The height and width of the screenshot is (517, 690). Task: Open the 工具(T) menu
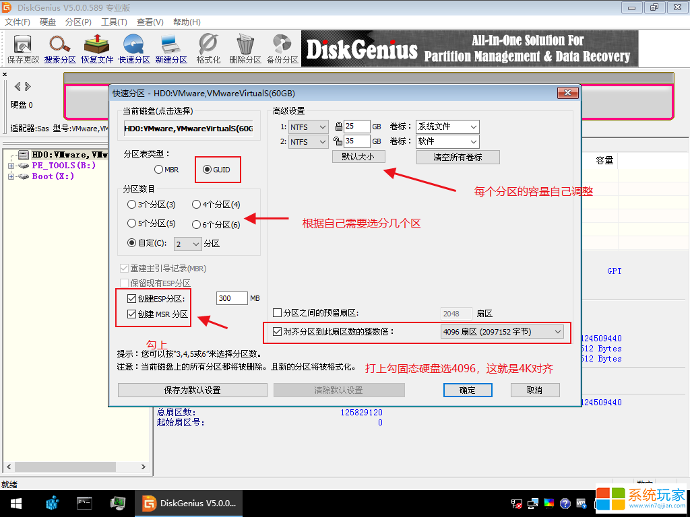tap(114, 22)
